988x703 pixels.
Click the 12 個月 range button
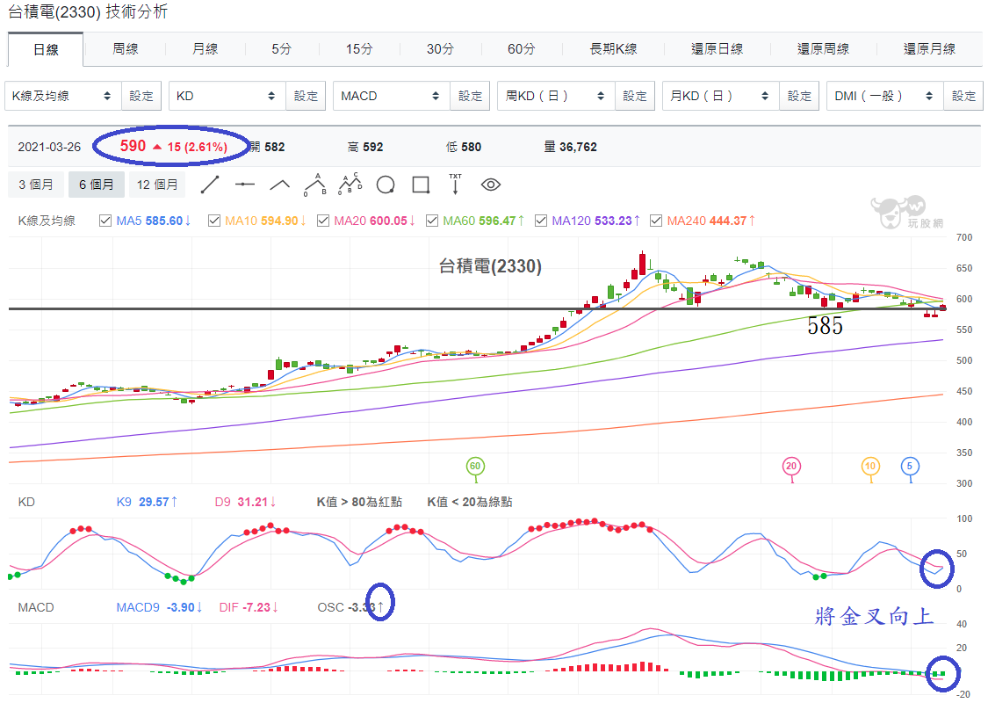pyautogui.click(x=157, y=185)
